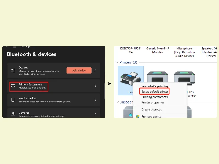Open Printing preferences from context menu
219x164 pixels.
point(154,97)
